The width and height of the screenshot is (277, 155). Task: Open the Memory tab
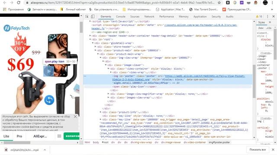[184, 16]
